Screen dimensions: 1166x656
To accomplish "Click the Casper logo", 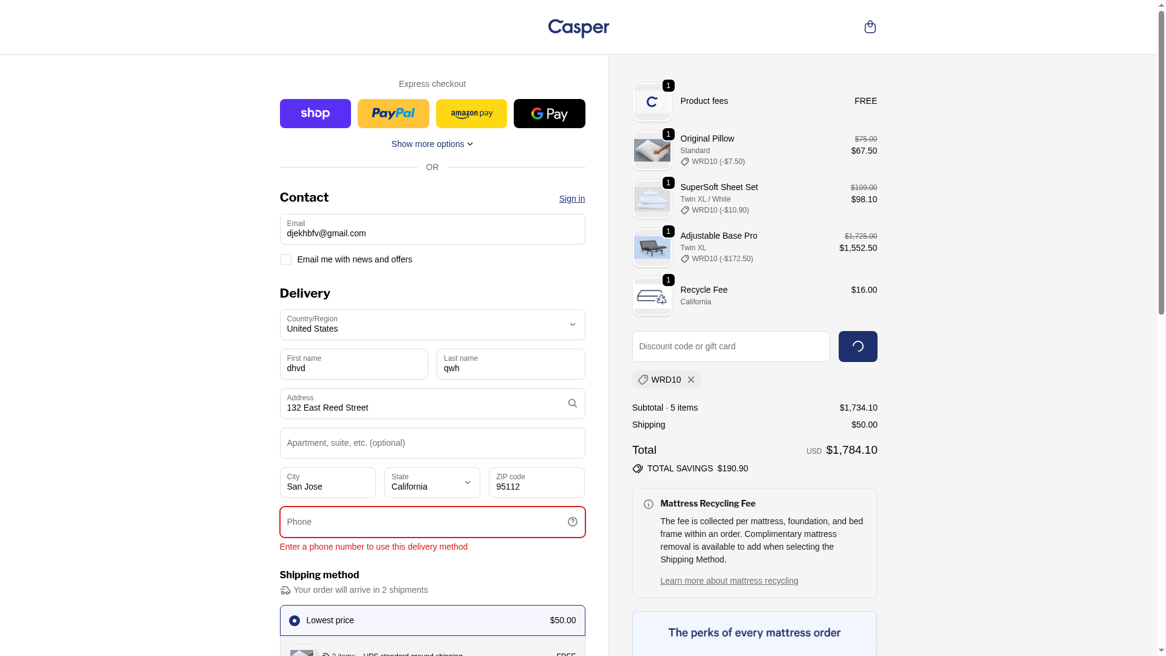I will point(578,28).
